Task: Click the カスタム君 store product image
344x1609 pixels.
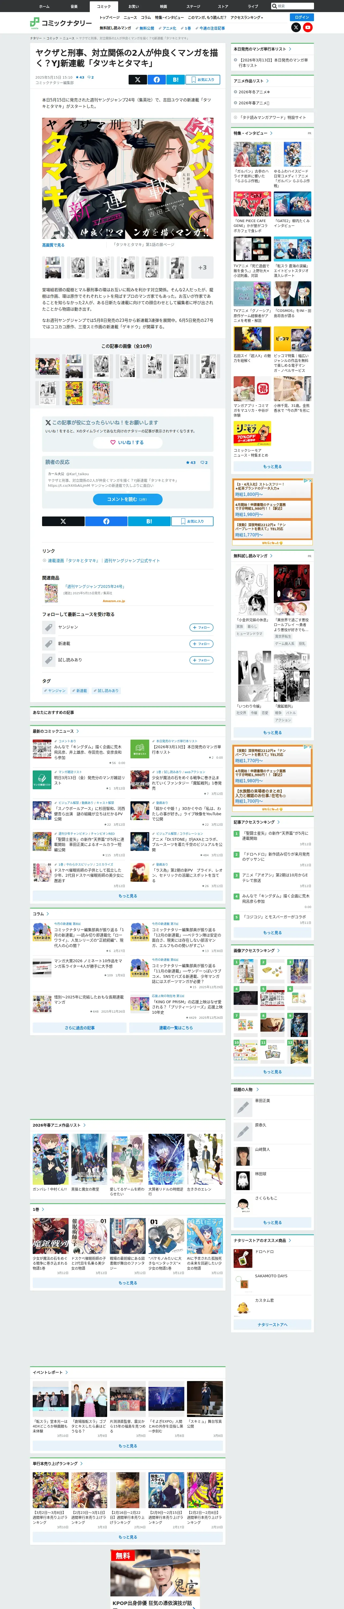Action: point(242,1307)
